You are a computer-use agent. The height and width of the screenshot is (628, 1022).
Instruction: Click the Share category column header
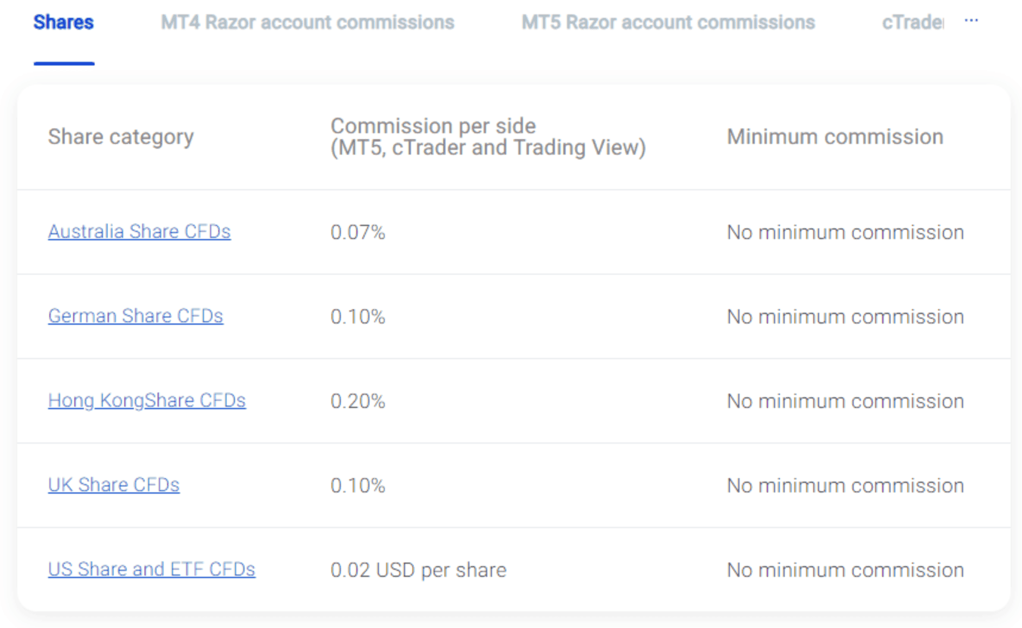(x=121, y=137)
